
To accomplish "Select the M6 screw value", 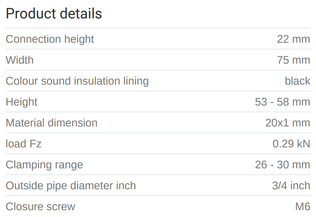I will point(302,207).
